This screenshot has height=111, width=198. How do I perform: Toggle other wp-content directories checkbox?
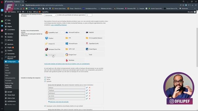click(x=45, y=106)
